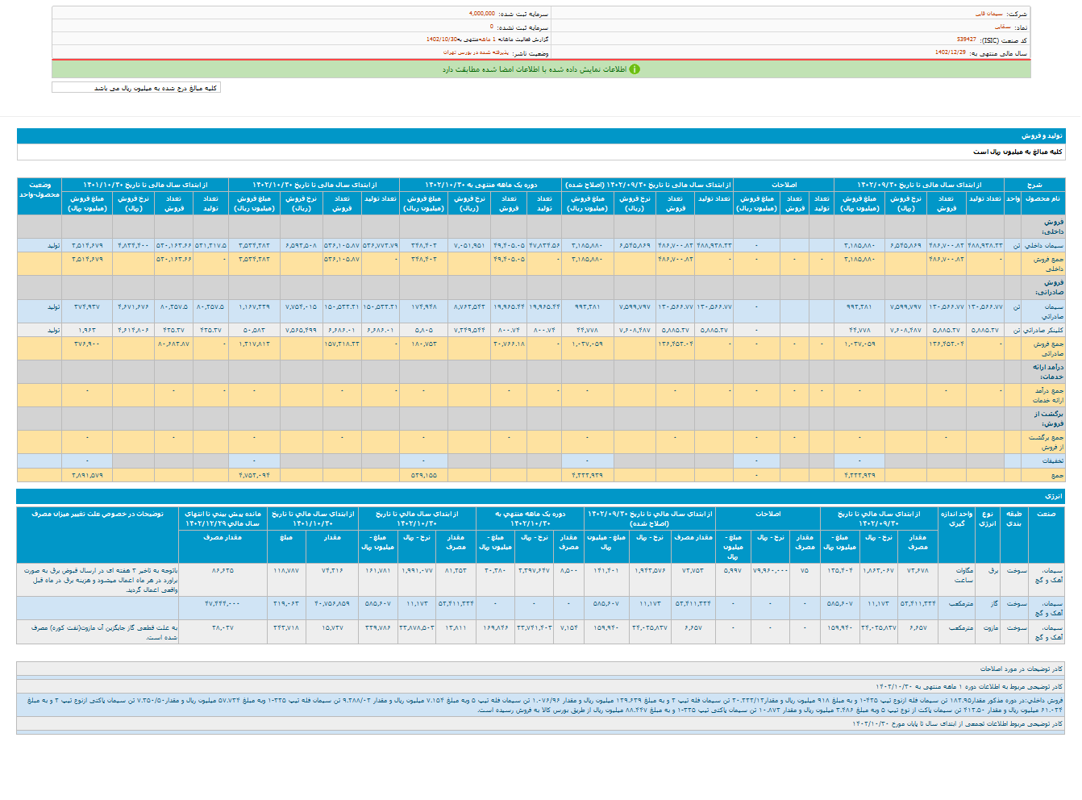
Task: Click the 'وضعیت محصول-واحد' column header
Action: [40, 190]
